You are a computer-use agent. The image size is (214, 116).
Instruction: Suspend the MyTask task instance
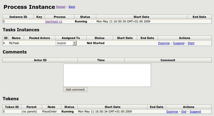click(179, 43)
